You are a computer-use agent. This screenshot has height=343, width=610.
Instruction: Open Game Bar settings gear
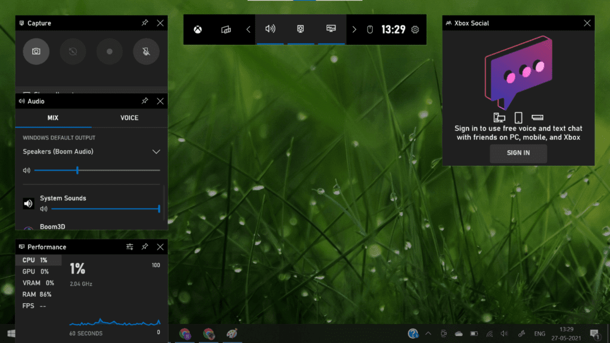(x=415, y=29)
